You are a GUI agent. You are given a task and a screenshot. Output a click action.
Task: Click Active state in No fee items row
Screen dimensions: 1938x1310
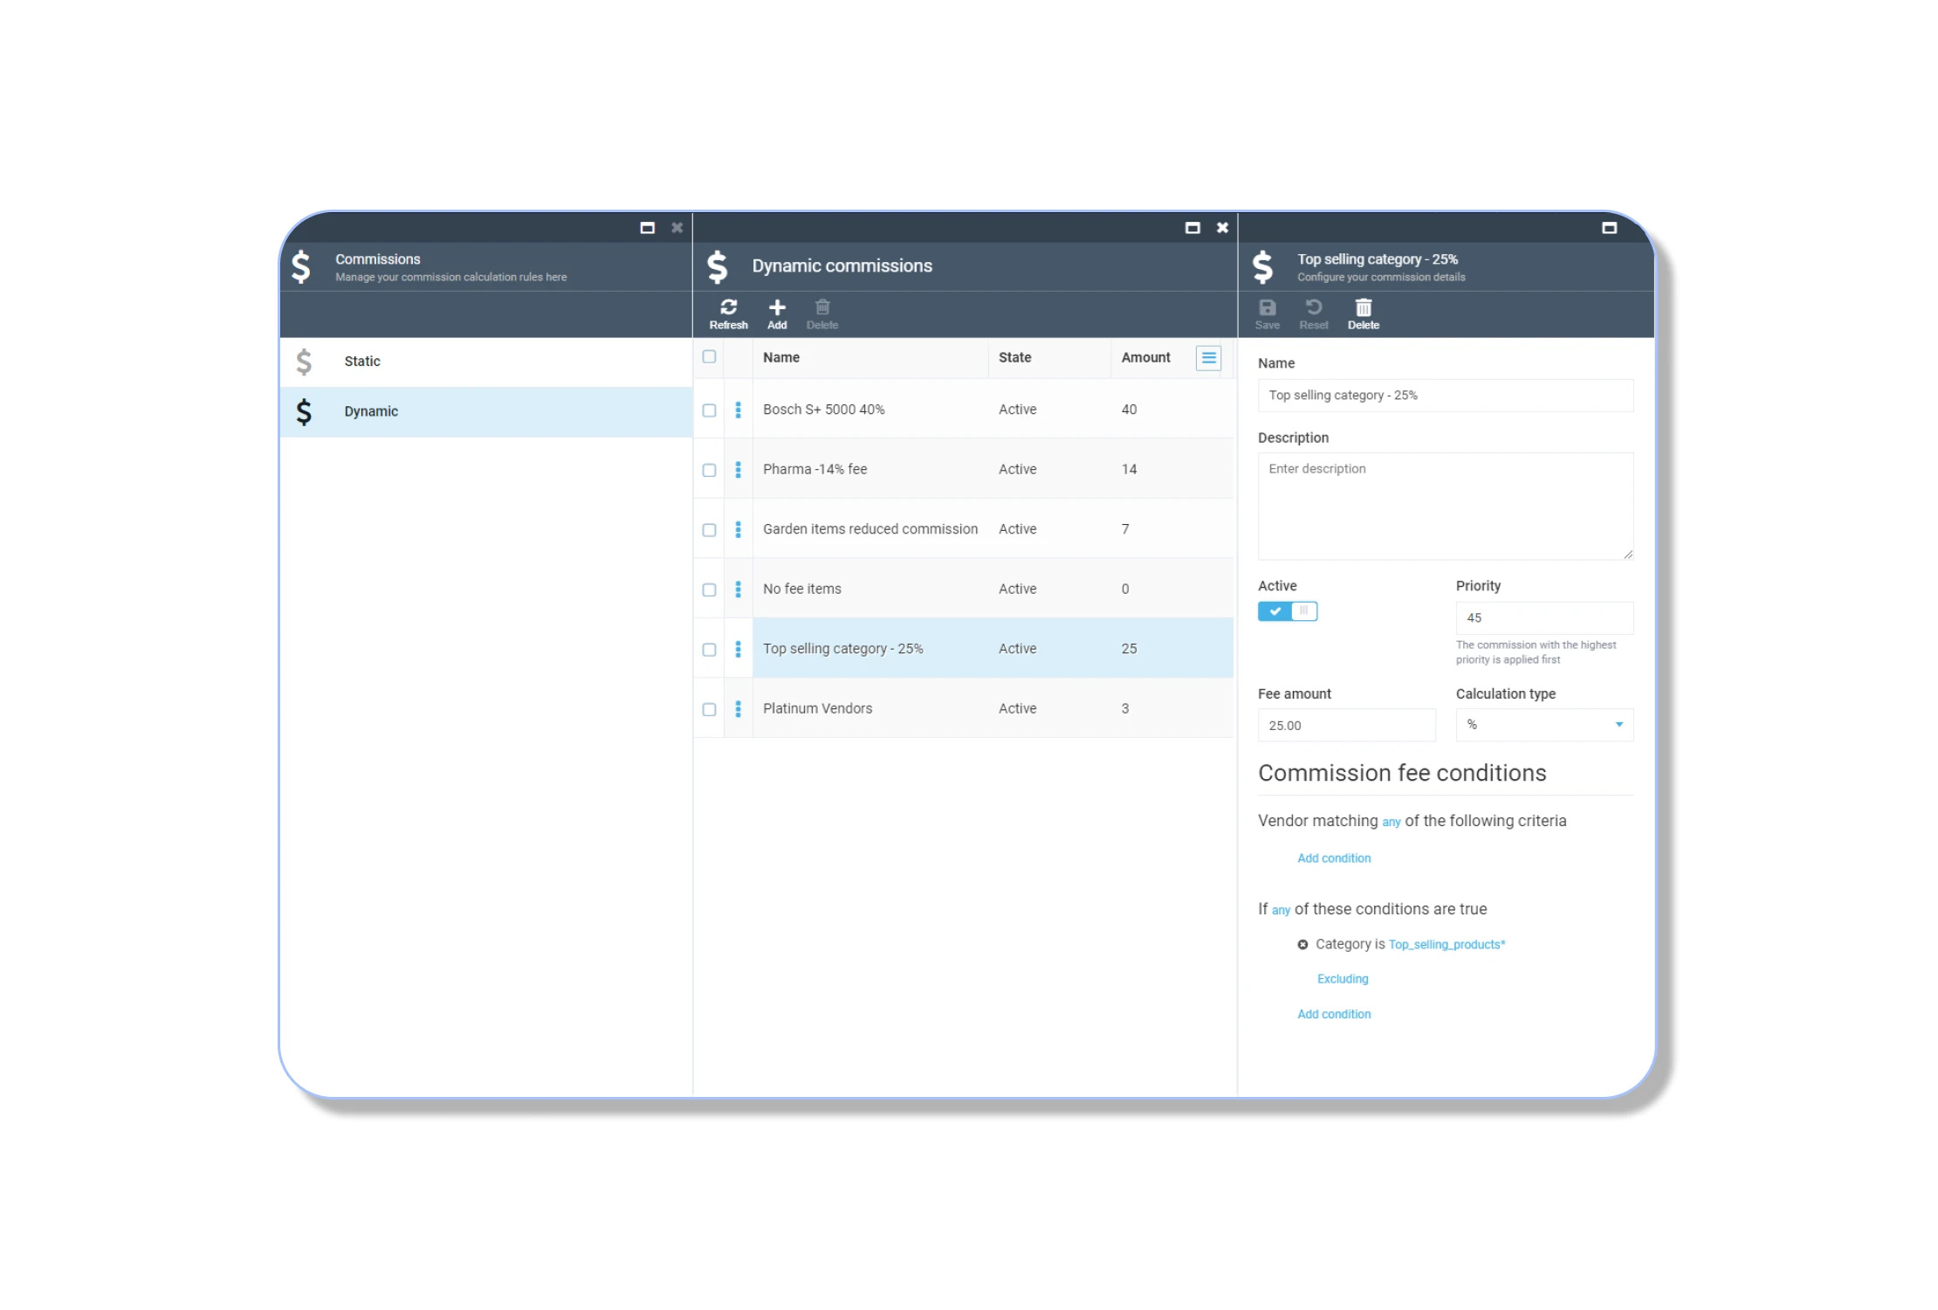coord(1018,589)
